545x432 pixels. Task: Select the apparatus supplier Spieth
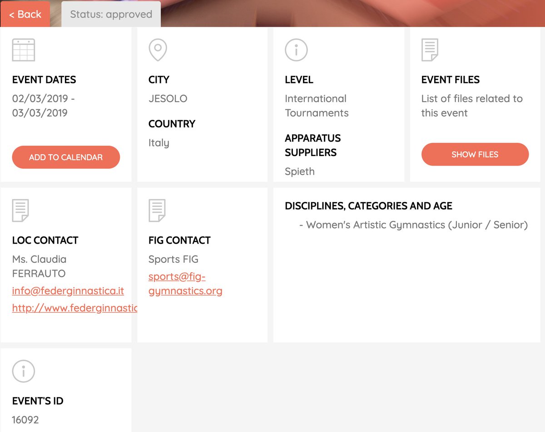click(299, 172)
